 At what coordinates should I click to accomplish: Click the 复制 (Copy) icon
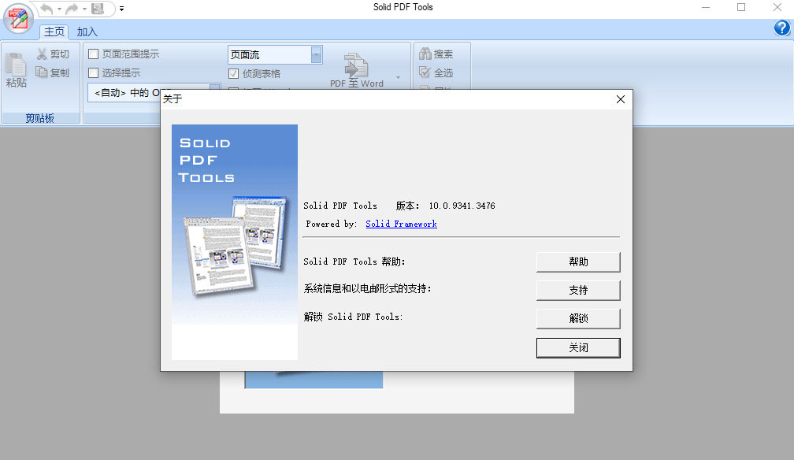[x=42, y=72]
